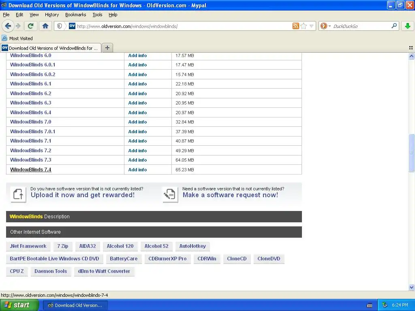Screen dimensions: 415x311
Task: Open the View menu
Action: click(34, 15)
